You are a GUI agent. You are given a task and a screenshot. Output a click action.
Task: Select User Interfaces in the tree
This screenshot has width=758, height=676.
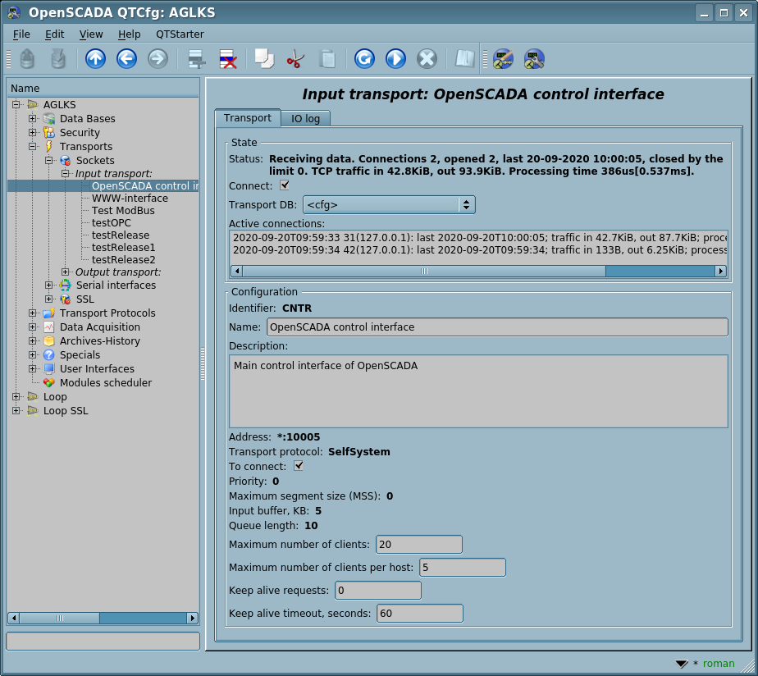(x=97, y=369)
